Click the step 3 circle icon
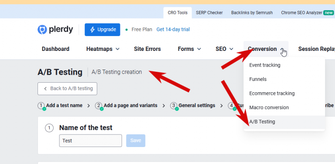This screenshot has width=335, height=164. (174, 106)
